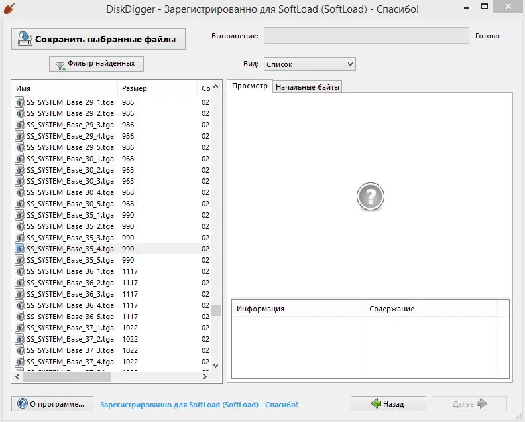
Task: Click the file list scroll up arrow
Action: [x=216, y=87]
